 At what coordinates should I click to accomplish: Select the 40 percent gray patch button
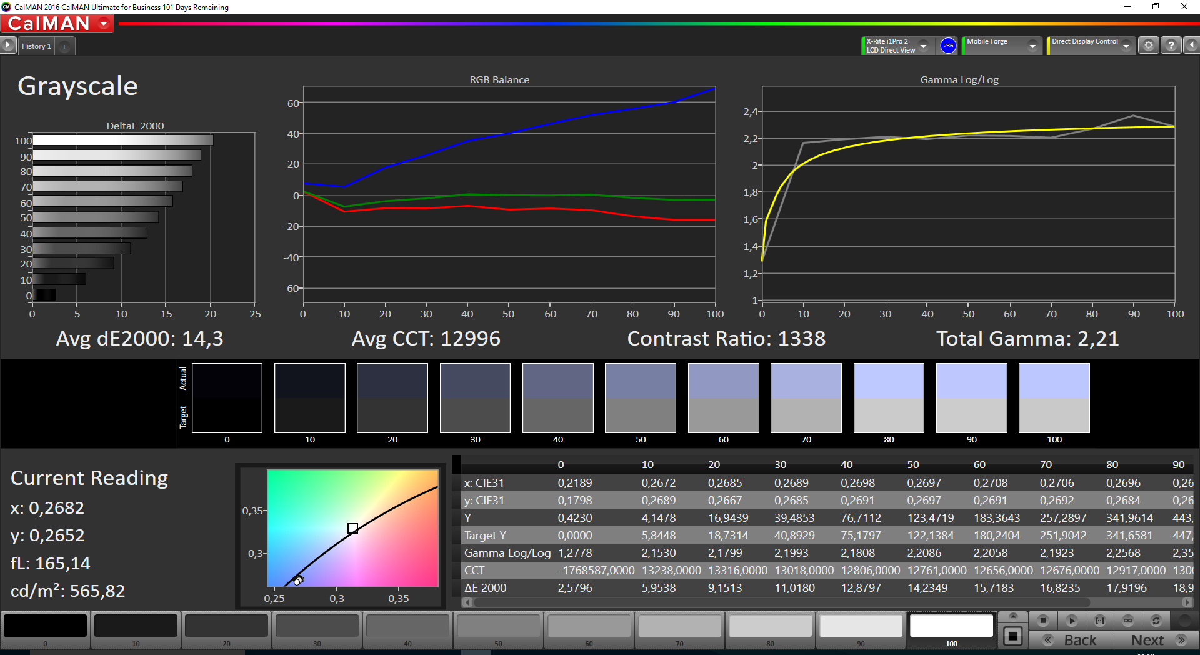coord(407,630)
